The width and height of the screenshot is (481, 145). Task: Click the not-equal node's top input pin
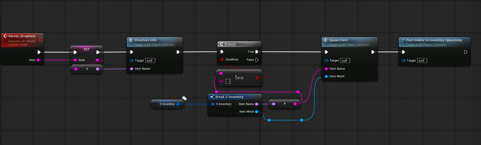[x=221, y=73]
